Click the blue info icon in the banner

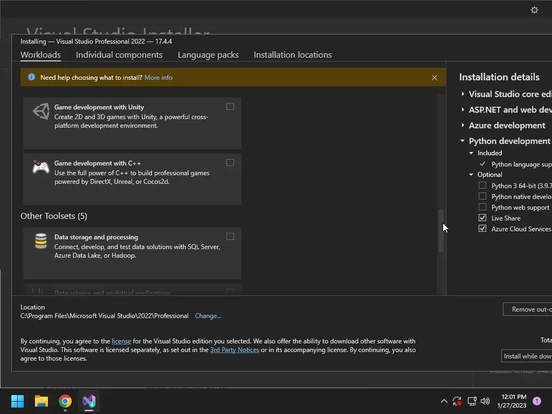pyautogui.click(x=31, y=77)
